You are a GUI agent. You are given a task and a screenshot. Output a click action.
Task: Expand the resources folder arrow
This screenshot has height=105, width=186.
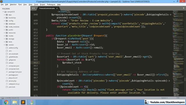(x=5, y=33)
